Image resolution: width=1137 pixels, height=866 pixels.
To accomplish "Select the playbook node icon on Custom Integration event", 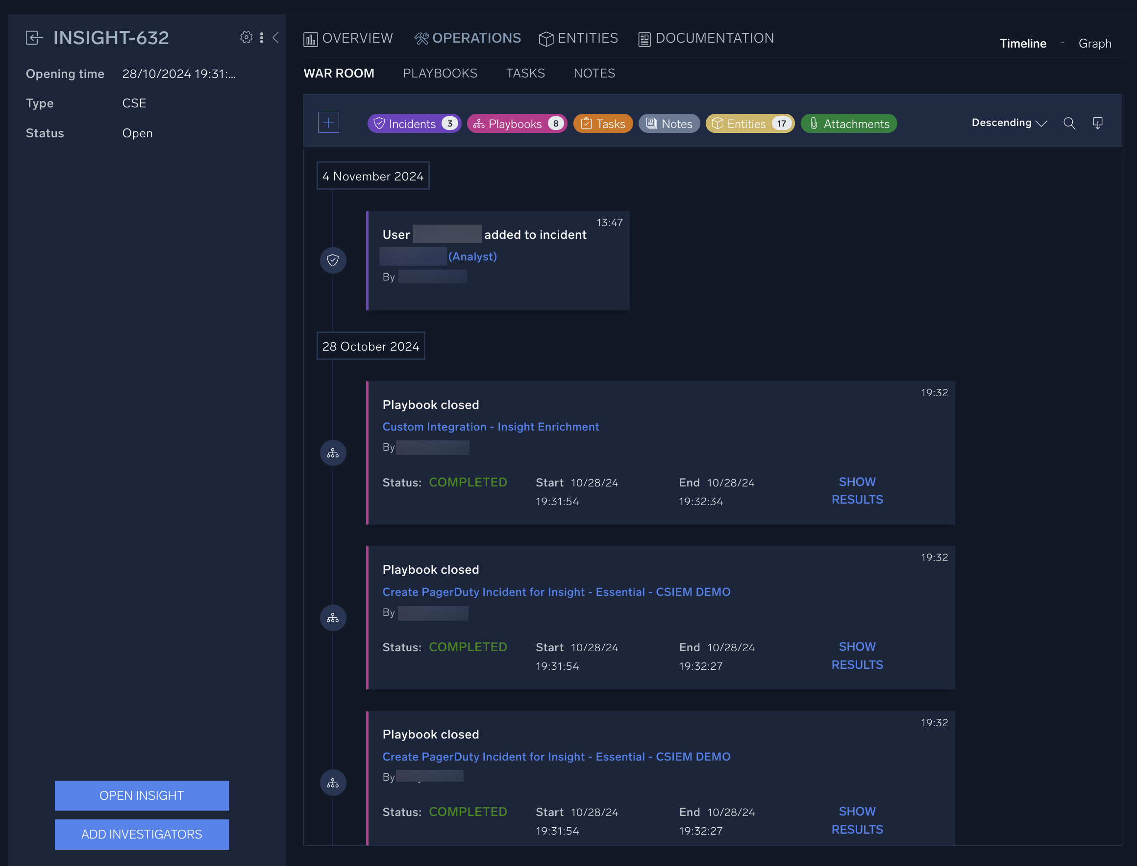I will tap(333, 453).
